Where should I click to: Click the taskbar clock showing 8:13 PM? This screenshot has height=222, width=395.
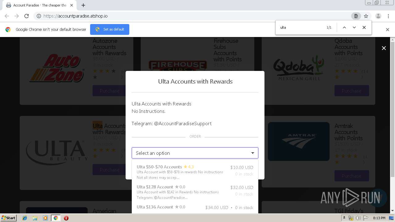(379, 218)
